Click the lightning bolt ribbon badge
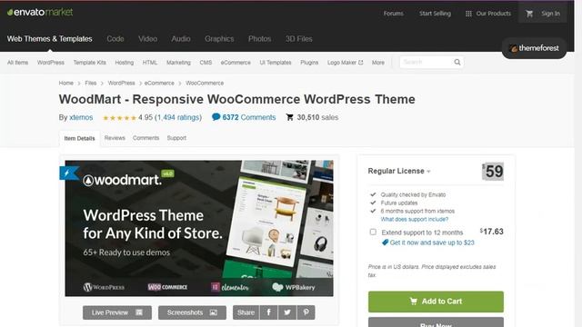This screenshot has height=327, width=582. [x=69, y=173]
